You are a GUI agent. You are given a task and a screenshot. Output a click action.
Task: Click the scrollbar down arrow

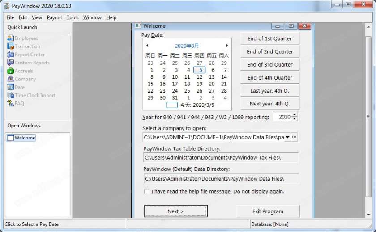tap(368, 215)
